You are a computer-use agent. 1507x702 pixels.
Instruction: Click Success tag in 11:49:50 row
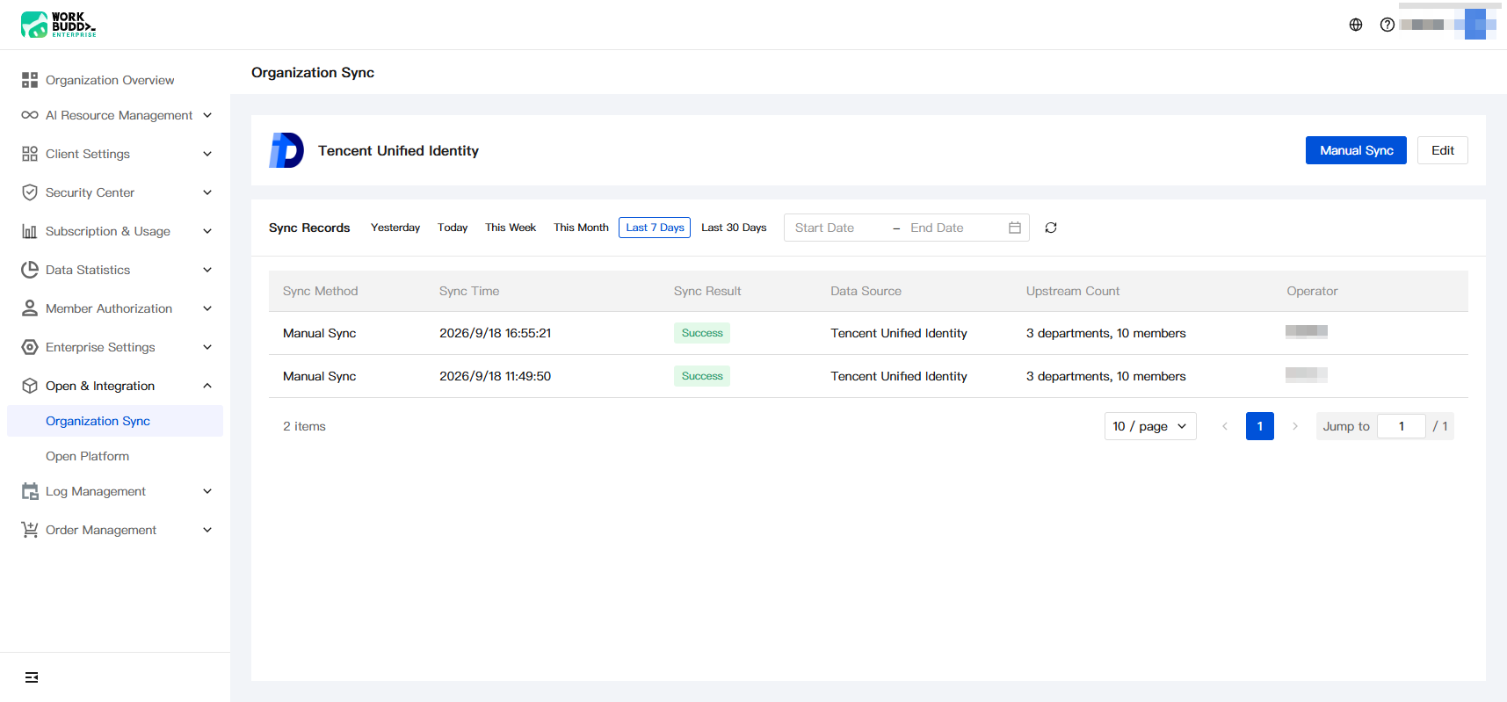702,376
